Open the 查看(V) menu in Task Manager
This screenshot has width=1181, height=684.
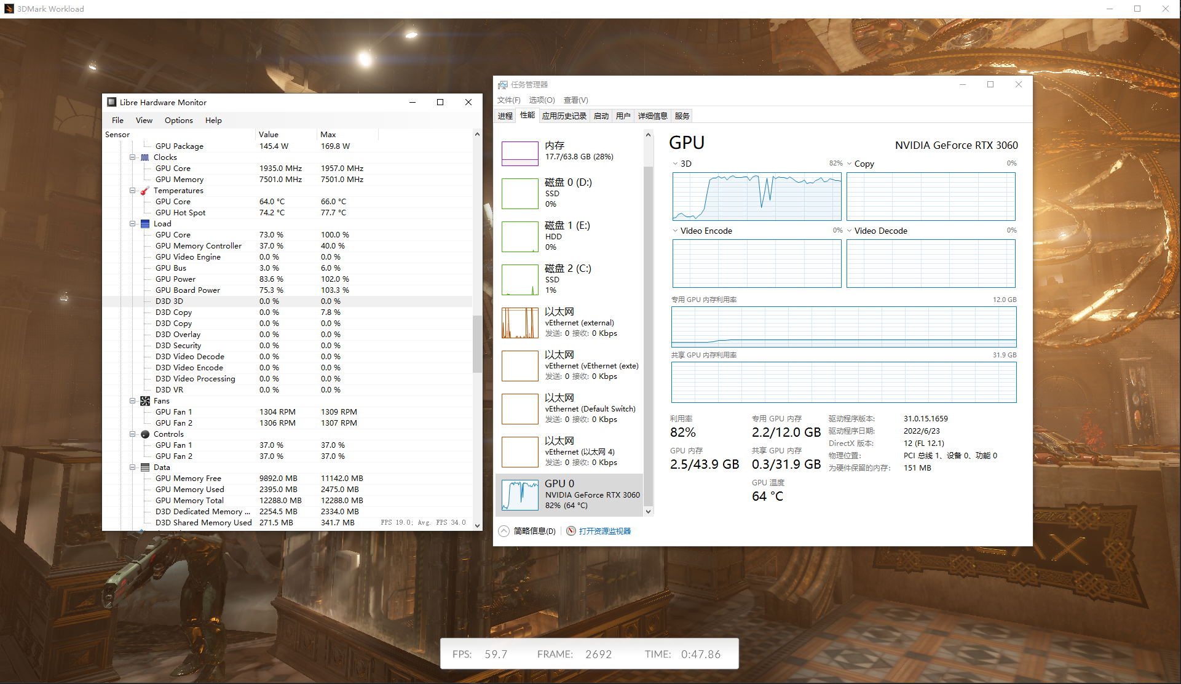576,100
